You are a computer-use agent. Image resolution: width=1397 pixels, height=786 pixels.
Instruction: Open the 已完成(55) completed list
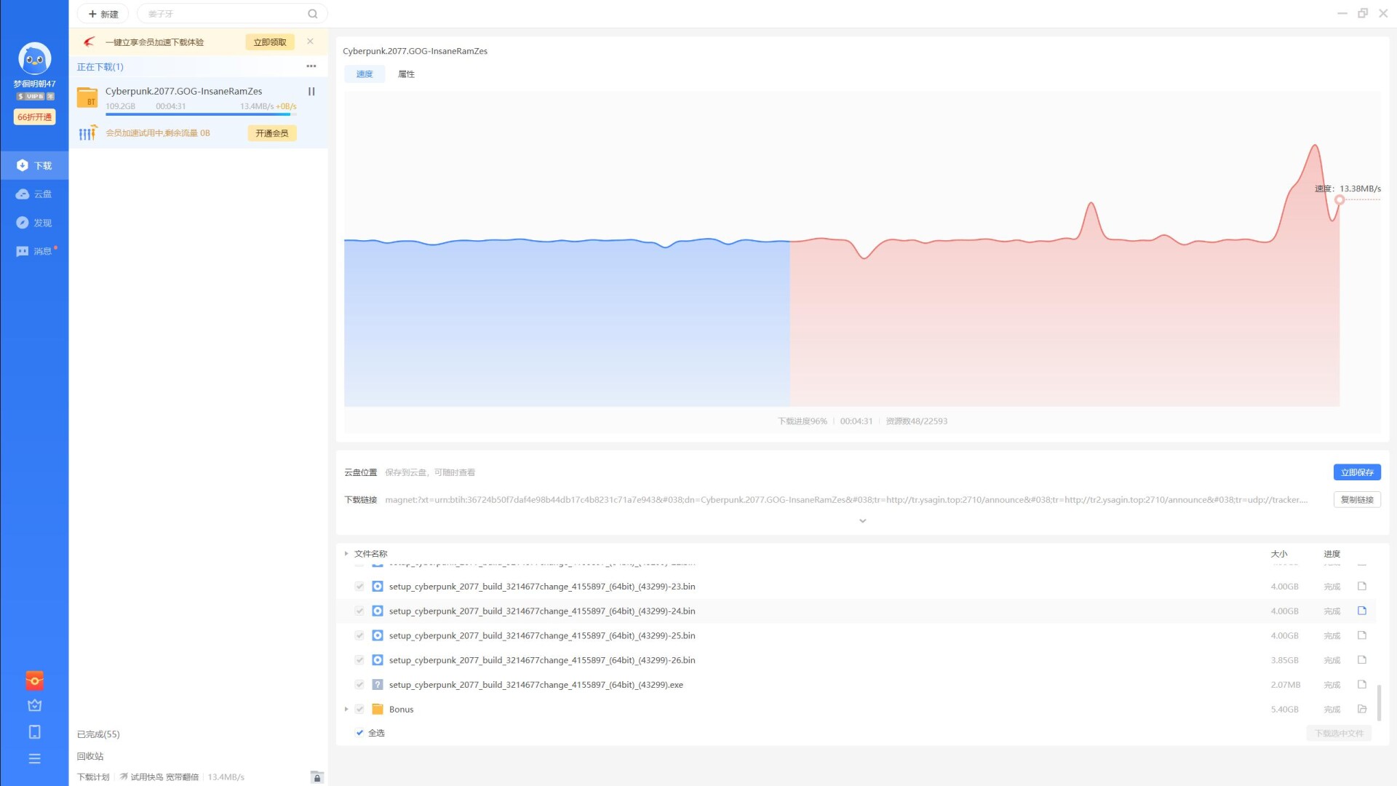click(98, 734)
